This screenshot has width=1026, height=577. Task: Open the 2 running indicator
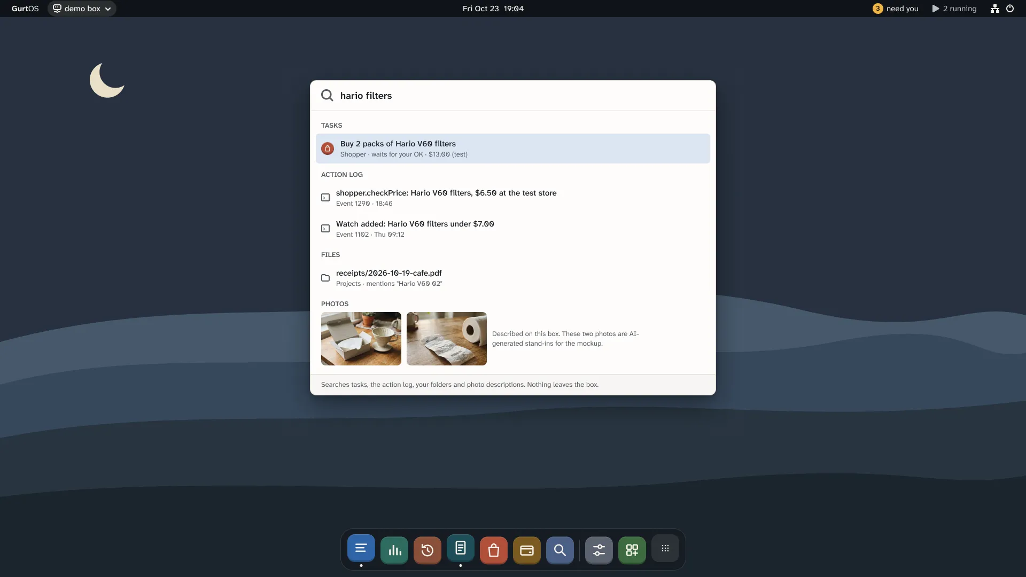click(954, 9)
